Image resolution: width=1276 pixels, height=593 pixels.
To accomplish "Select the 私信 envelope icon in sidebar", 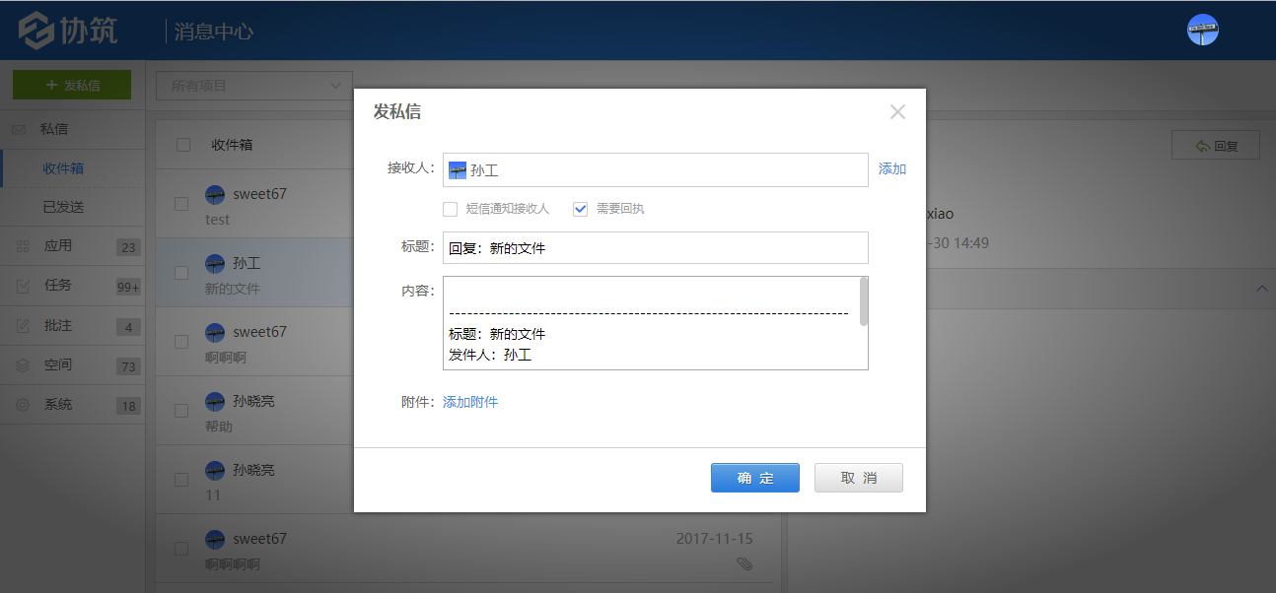I will [x=20, y=128].
